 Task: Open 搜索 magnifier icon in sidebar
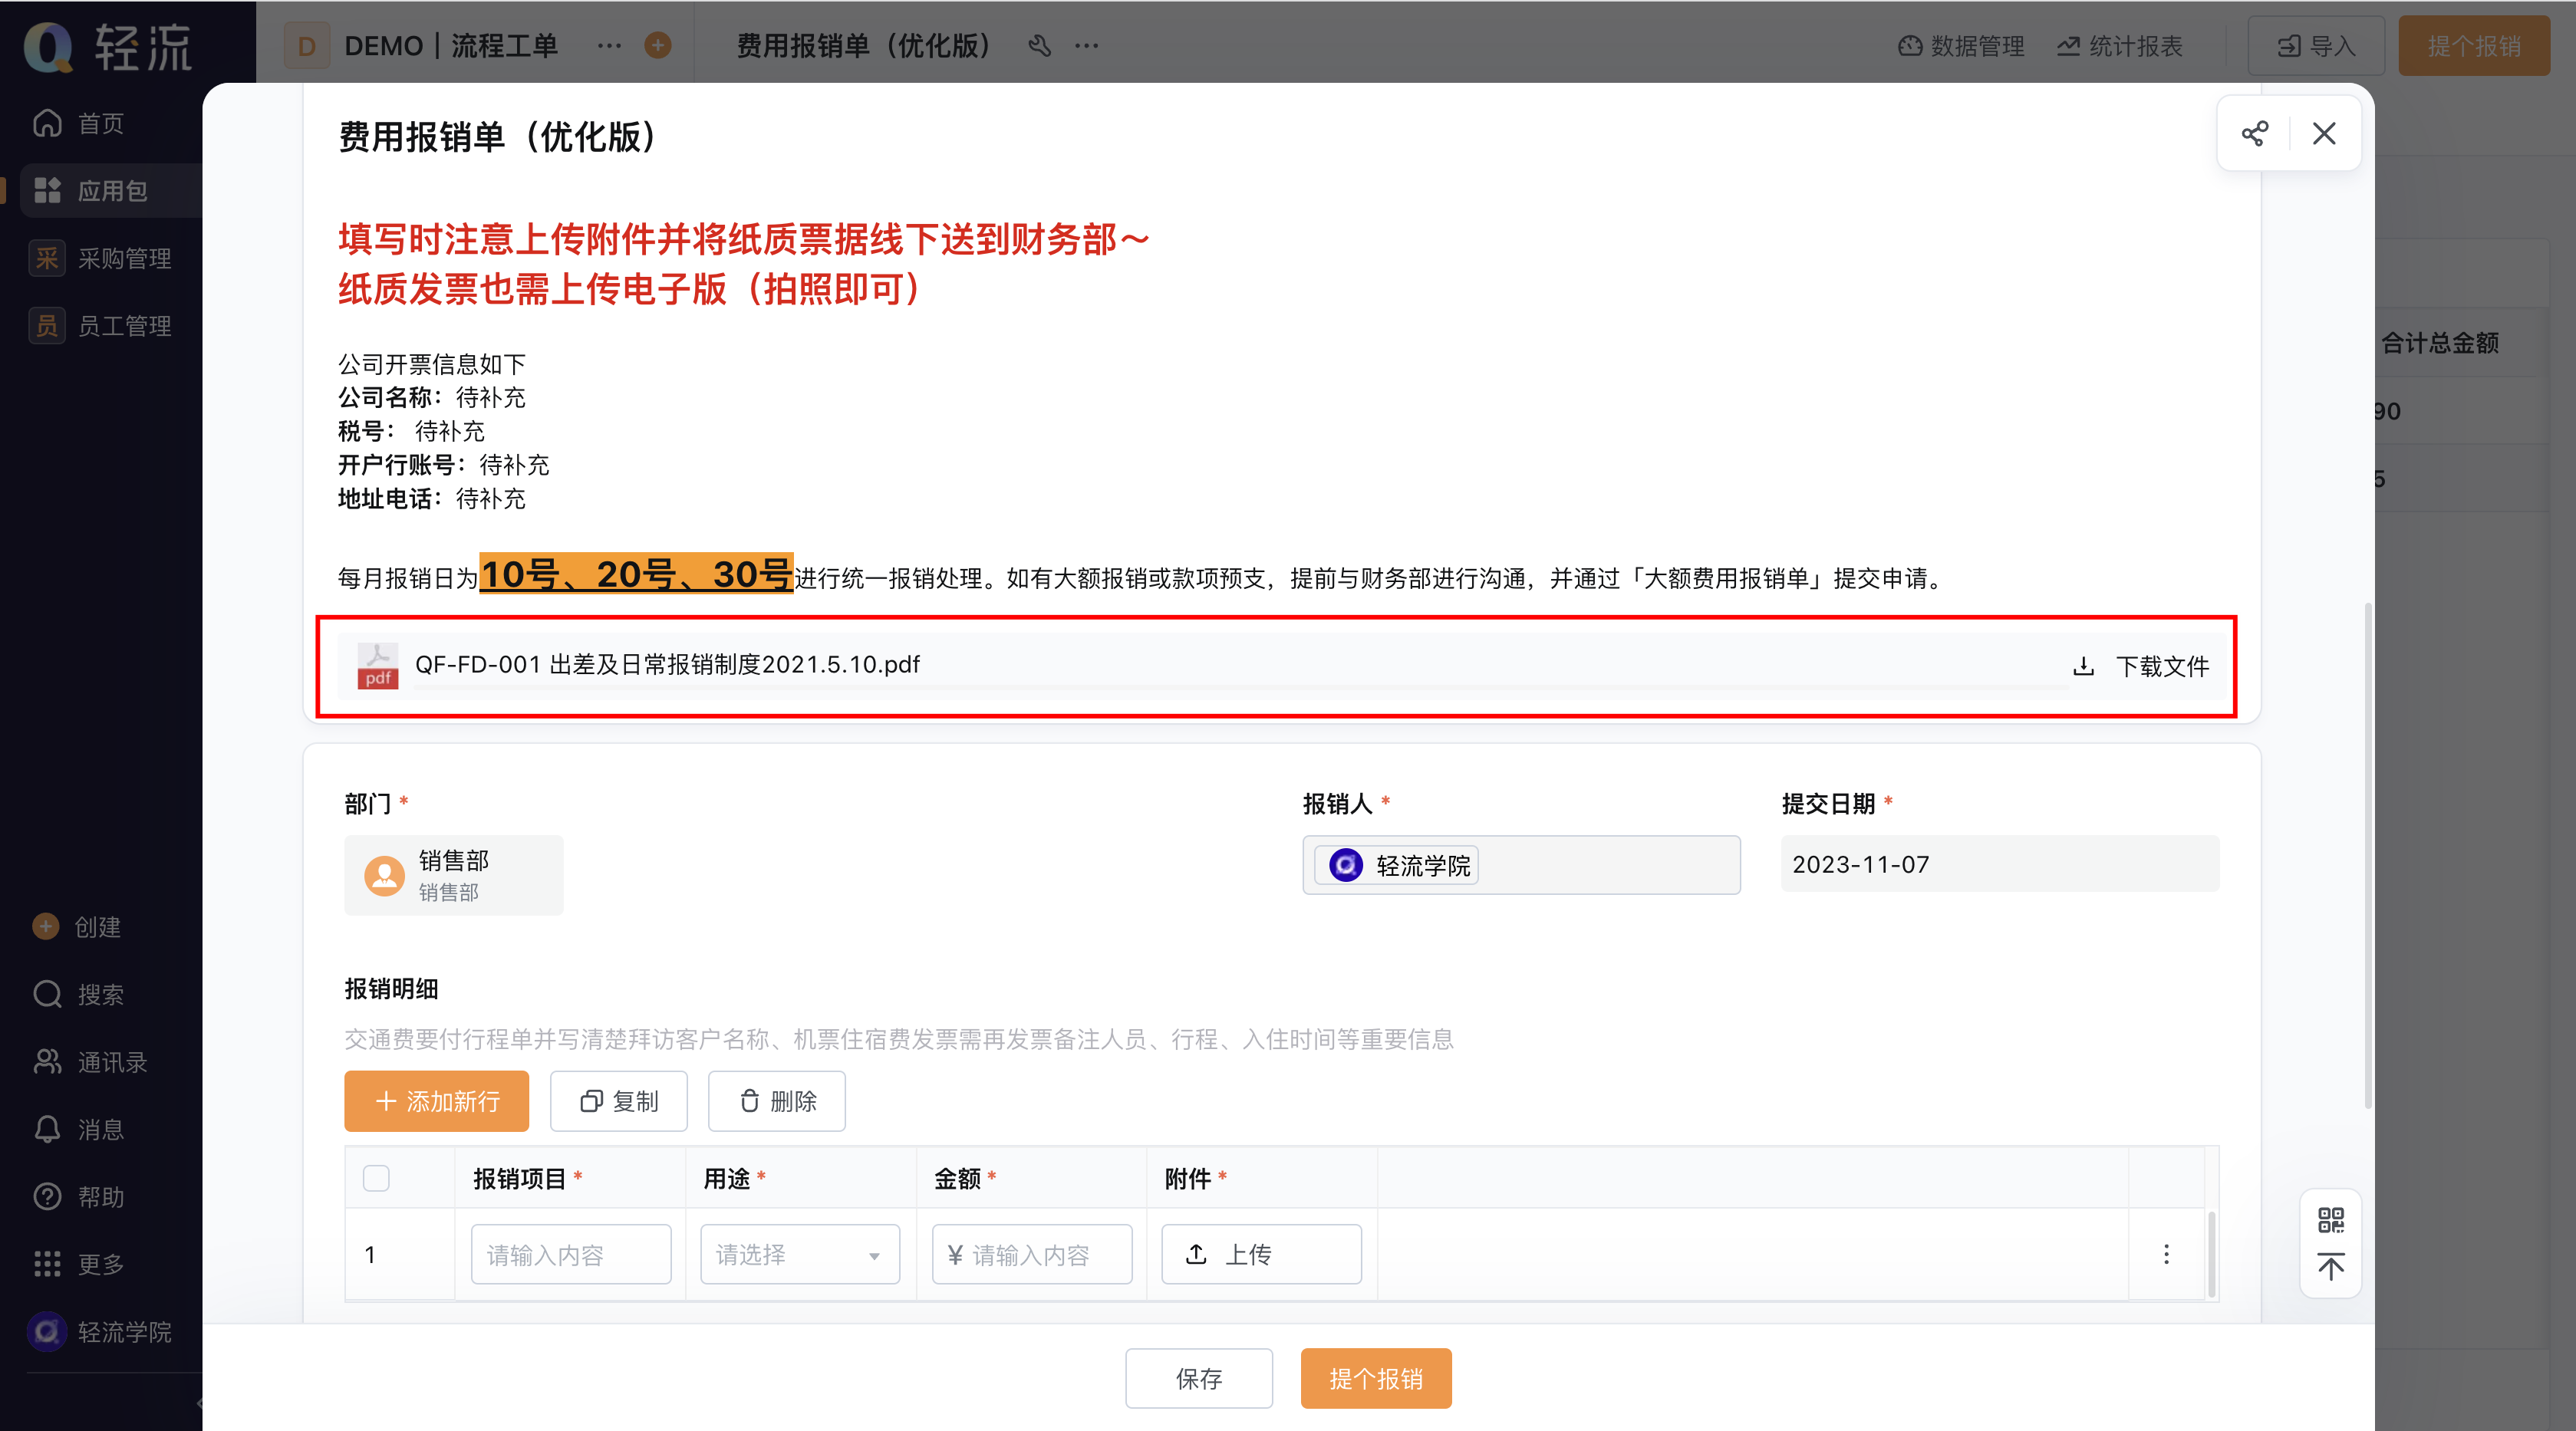click(47, 994)
